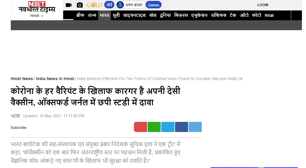Share the article via the green WhatsApp button

point(154,127)
